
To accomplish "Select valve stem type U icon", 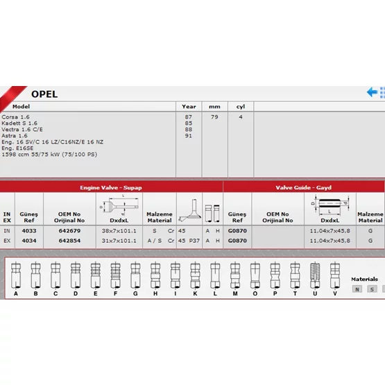I will [315, 275].
